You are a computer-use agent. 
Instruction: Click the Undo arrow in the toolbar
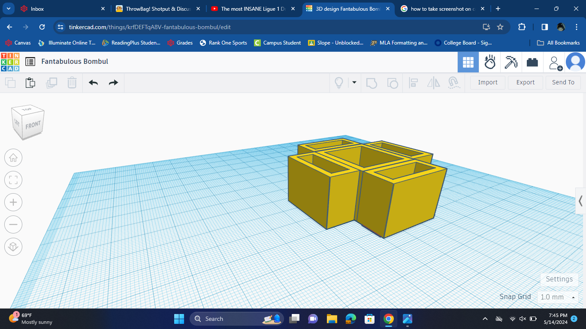coord(94,83)
